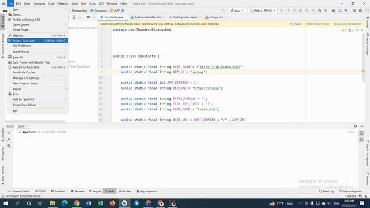Viewport: 370px width, 208px height.
Task: Open the VCS menu
Action: [x=101, y=3]
